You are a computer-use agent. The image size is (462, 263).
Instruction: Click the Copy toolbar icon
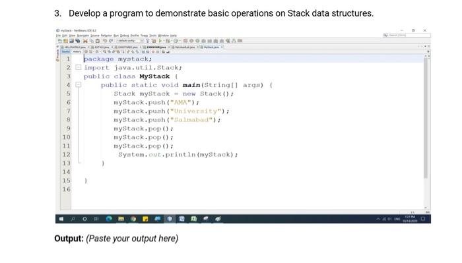[91, 41]
